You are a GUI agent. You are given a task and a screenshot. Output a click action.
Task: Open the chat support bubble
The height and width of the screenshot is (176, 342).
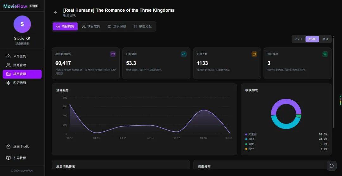332,166
